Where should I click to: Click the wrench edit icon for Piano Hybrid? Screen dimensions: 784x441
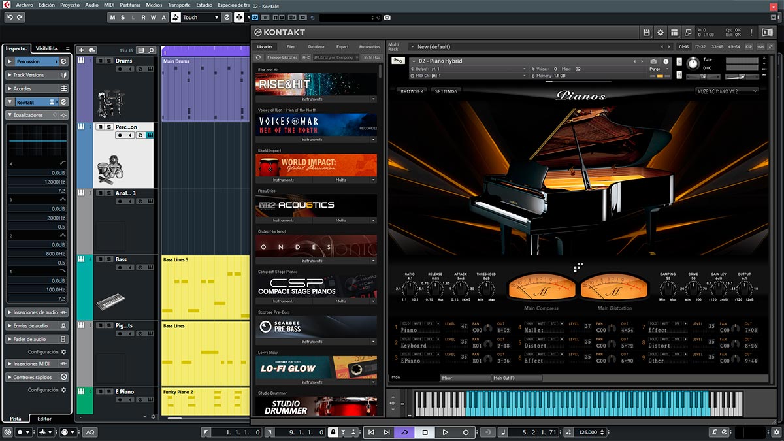click(x=398, y=61)
